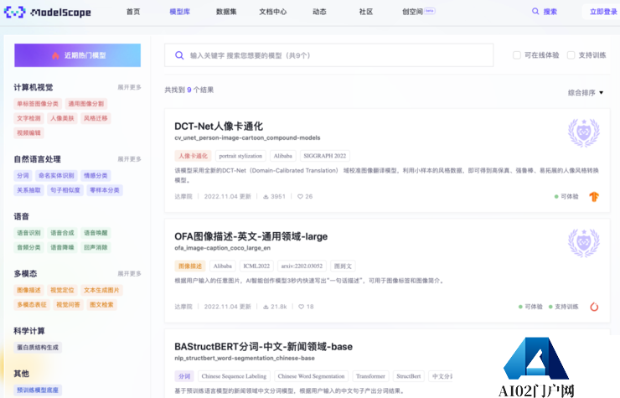Screen dimensions: 620x398
Task: Filter by 视频编辑 tag
Action: (28, 133)
